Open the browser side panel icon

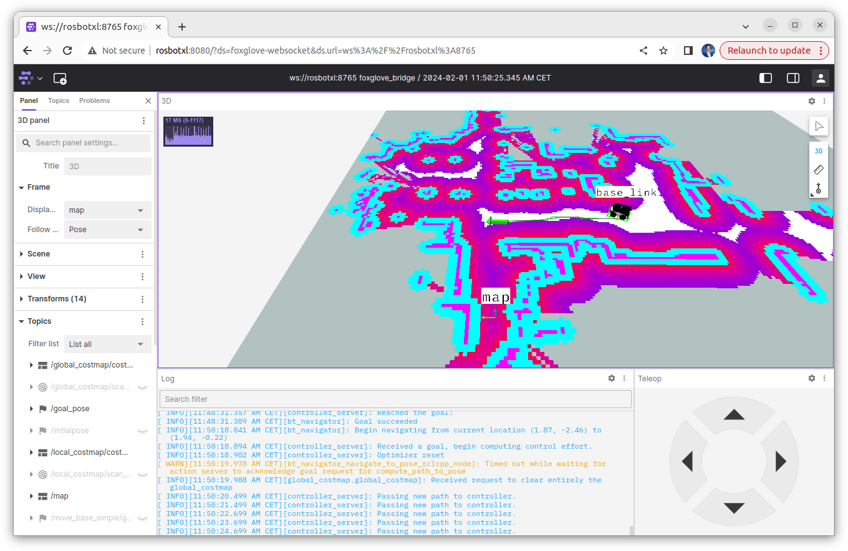coord(688,51)
